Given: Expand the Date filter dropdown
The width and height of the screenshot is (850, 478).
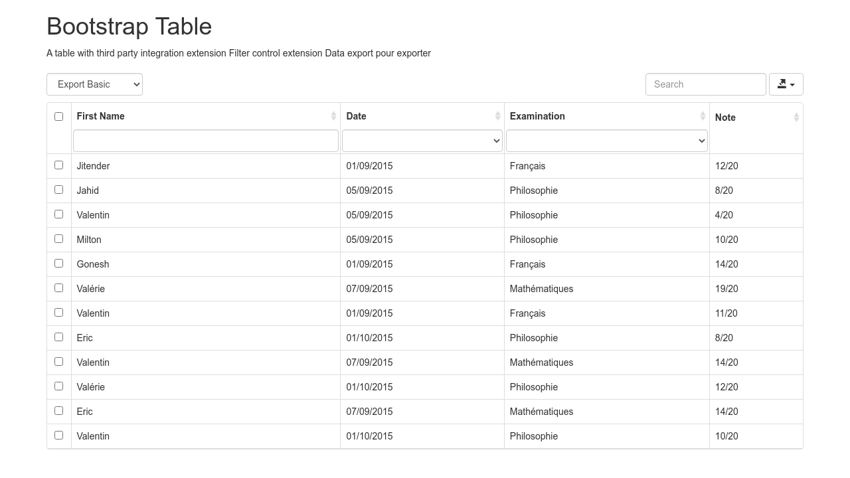Looking at the screenshot, I should 422,141.
